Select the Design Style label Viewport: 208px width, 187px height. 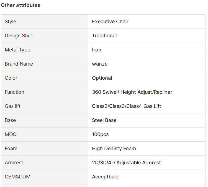point(19,36)
